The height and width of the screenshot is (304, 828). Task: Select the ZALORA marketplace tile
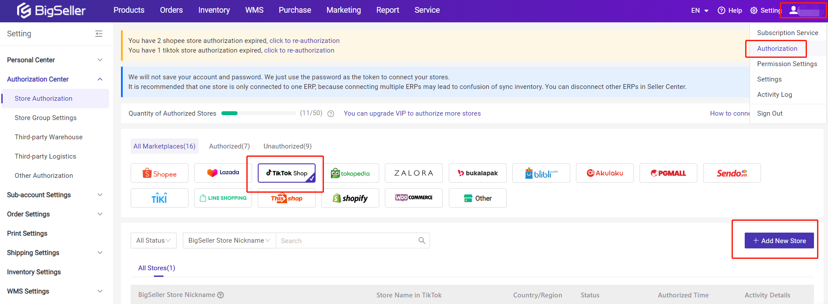[x=414, y=173]
